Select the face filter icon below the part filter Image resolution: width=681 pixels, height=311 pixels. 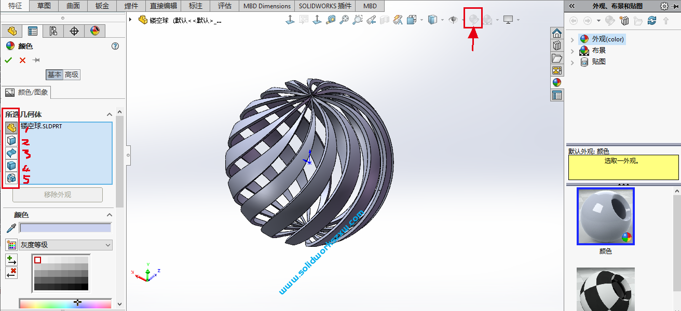point(11,140)
